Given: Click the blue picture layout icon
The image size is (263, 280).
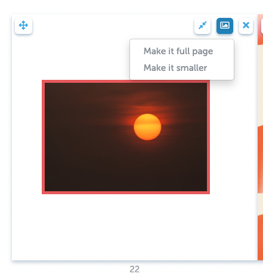Looking at the screenshot, I should click(225, 26).
